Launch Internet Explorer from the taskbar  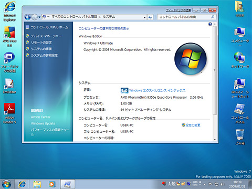point(22,184)
